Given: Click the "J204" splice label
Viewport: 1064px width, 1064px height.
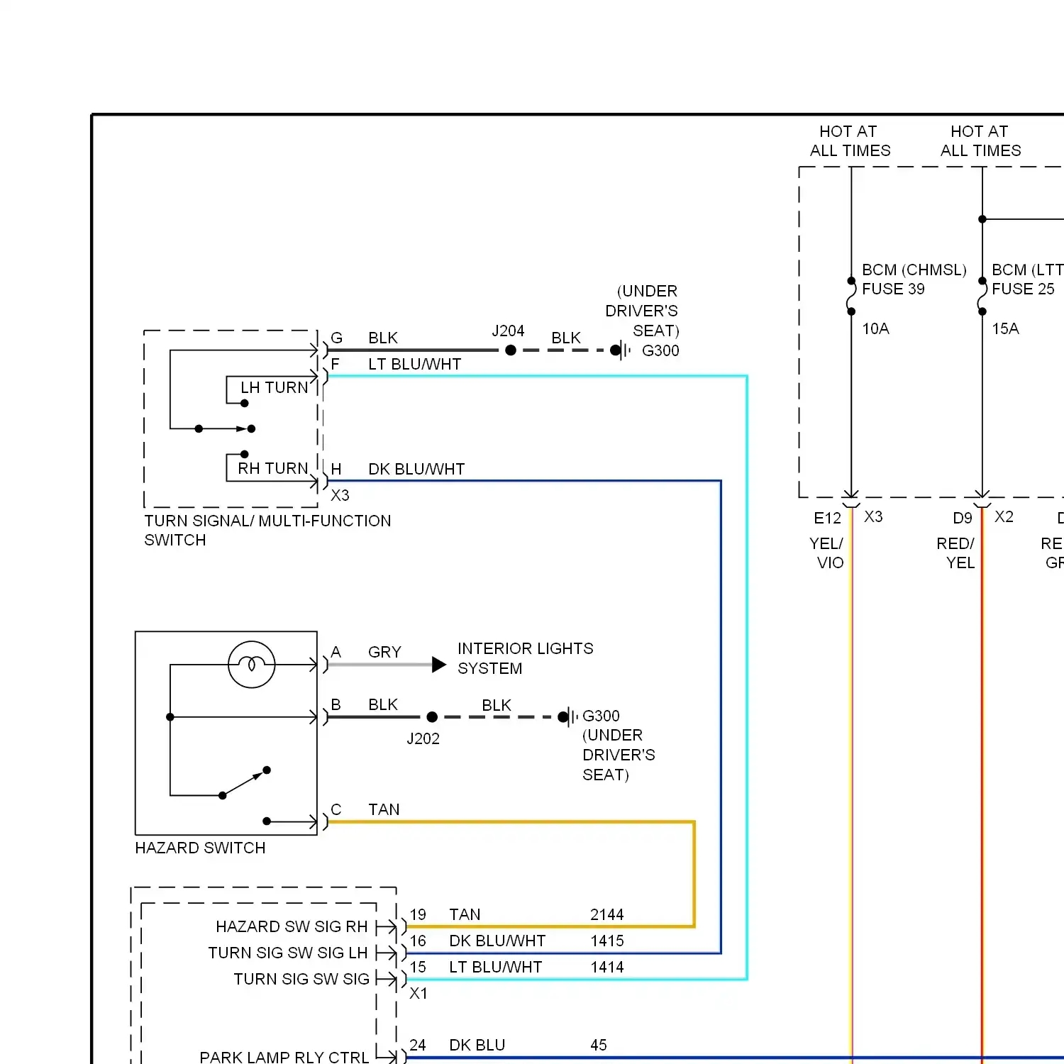Looking at the screenshot, I should (508, 331).
